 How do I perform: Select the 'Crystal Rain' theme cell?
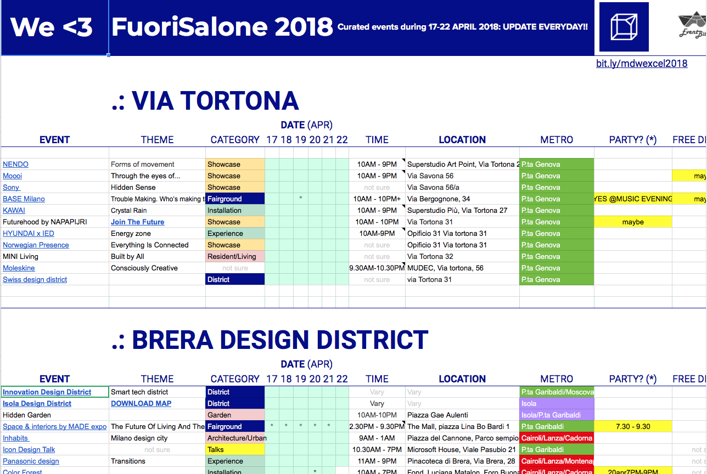157,210
